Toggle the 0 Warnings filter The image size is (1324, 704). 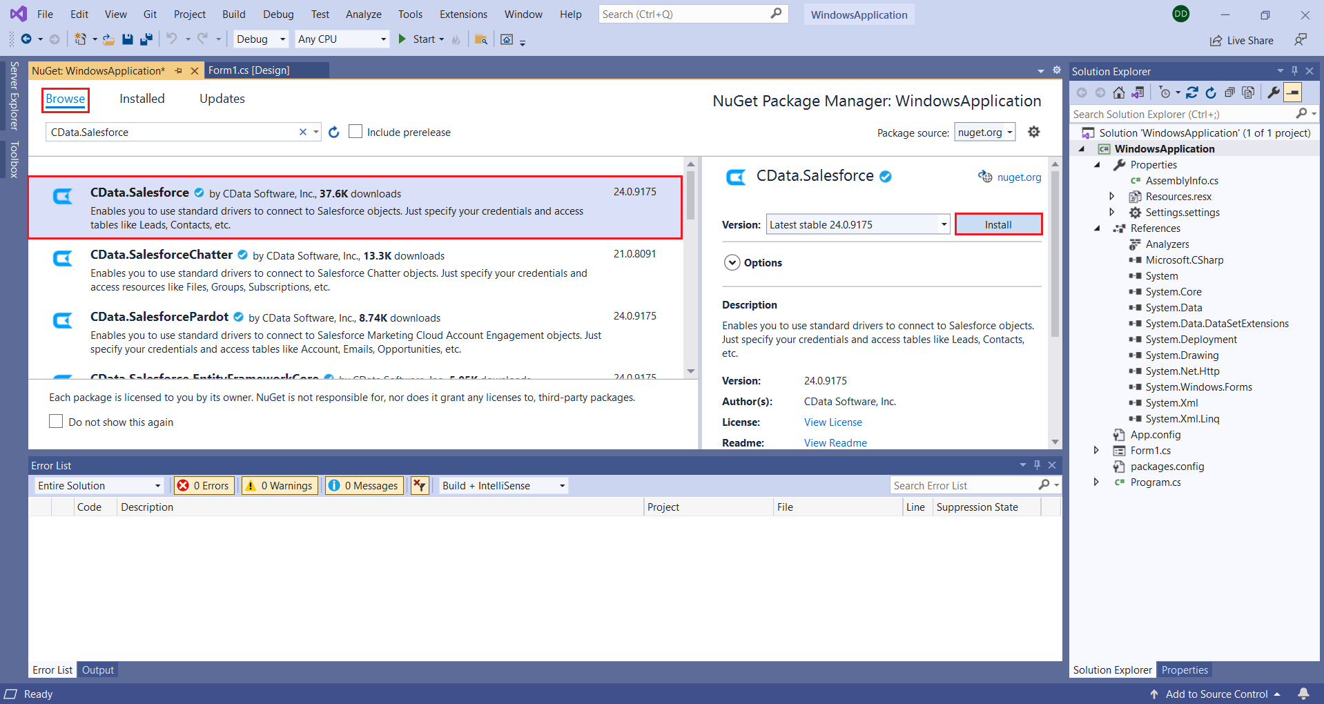(x=280, y=485)
